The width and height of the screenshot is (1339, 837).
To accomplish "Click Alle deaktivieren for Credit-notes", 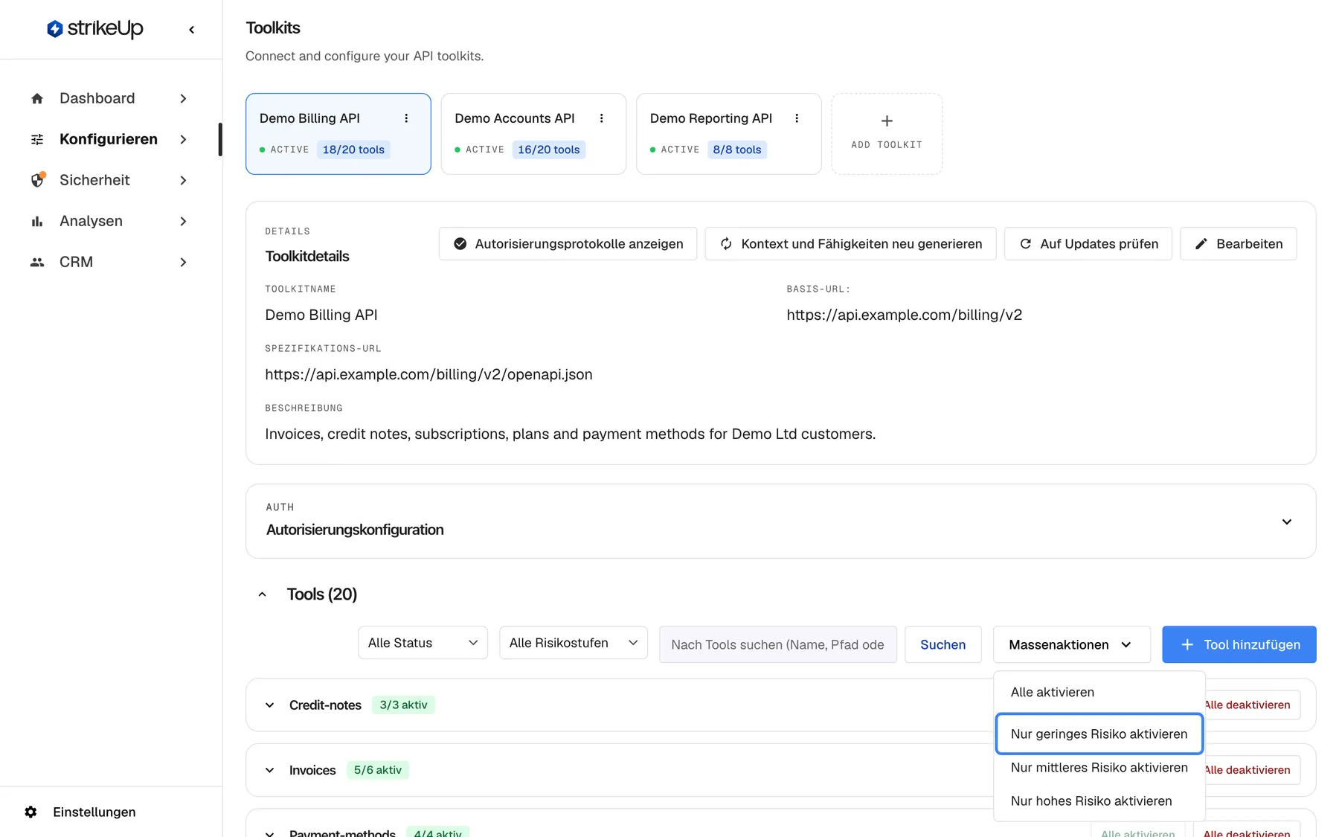I will point(1252,705).
